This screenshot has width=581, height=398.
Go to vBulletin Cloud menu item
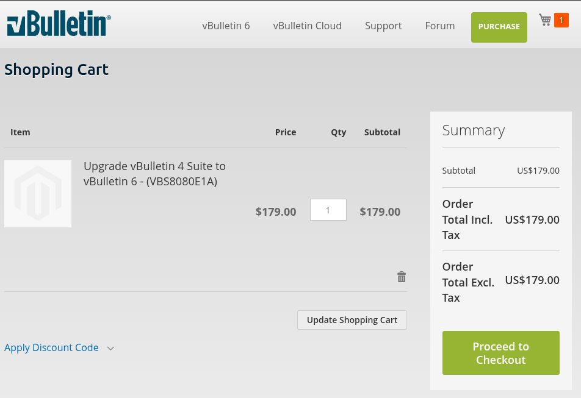point(307,26)
